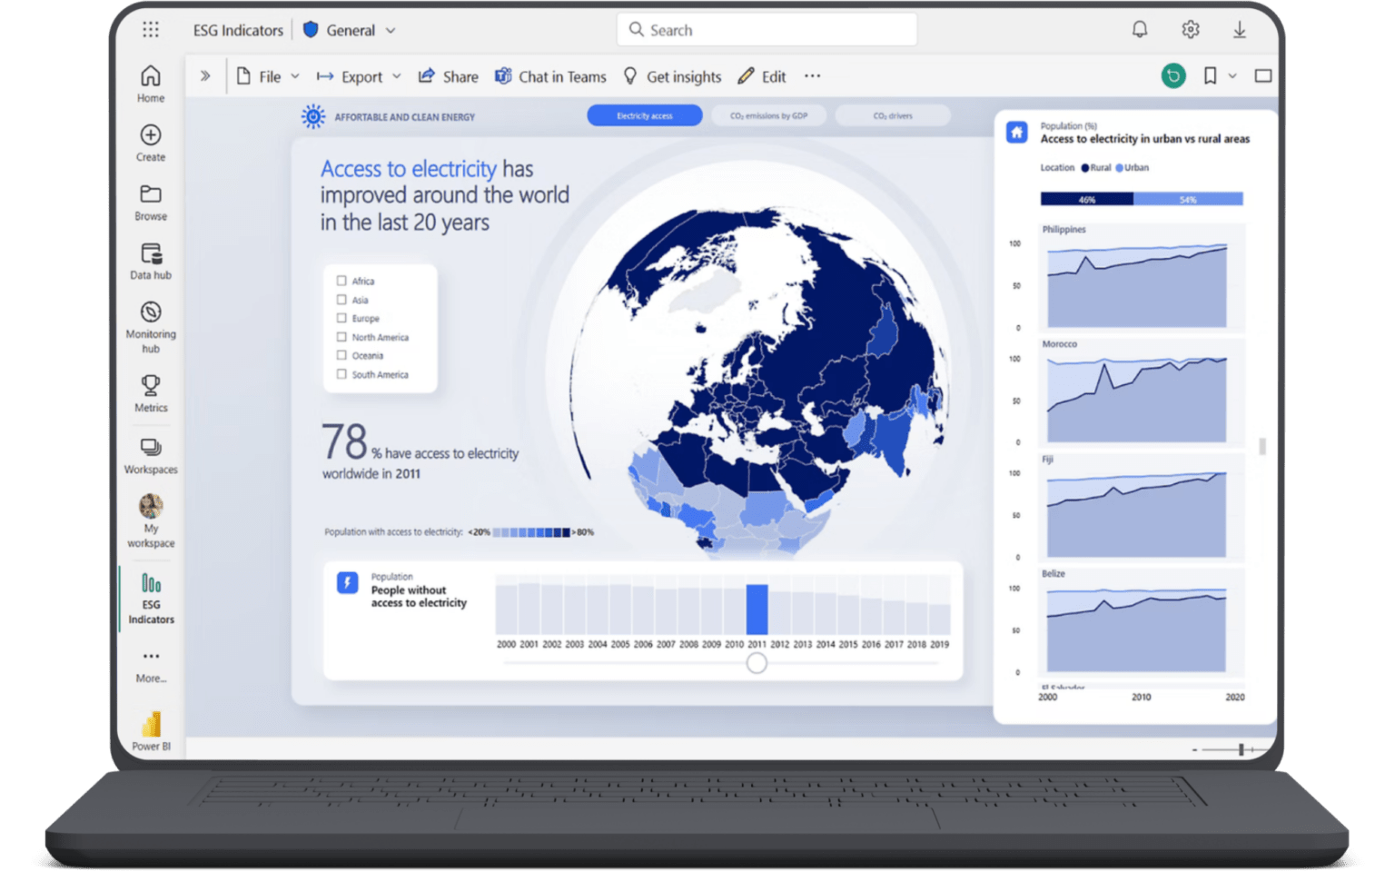
Task: Switch to CO₂ emissions by GDP tab
Action: (x=768, y=116)
